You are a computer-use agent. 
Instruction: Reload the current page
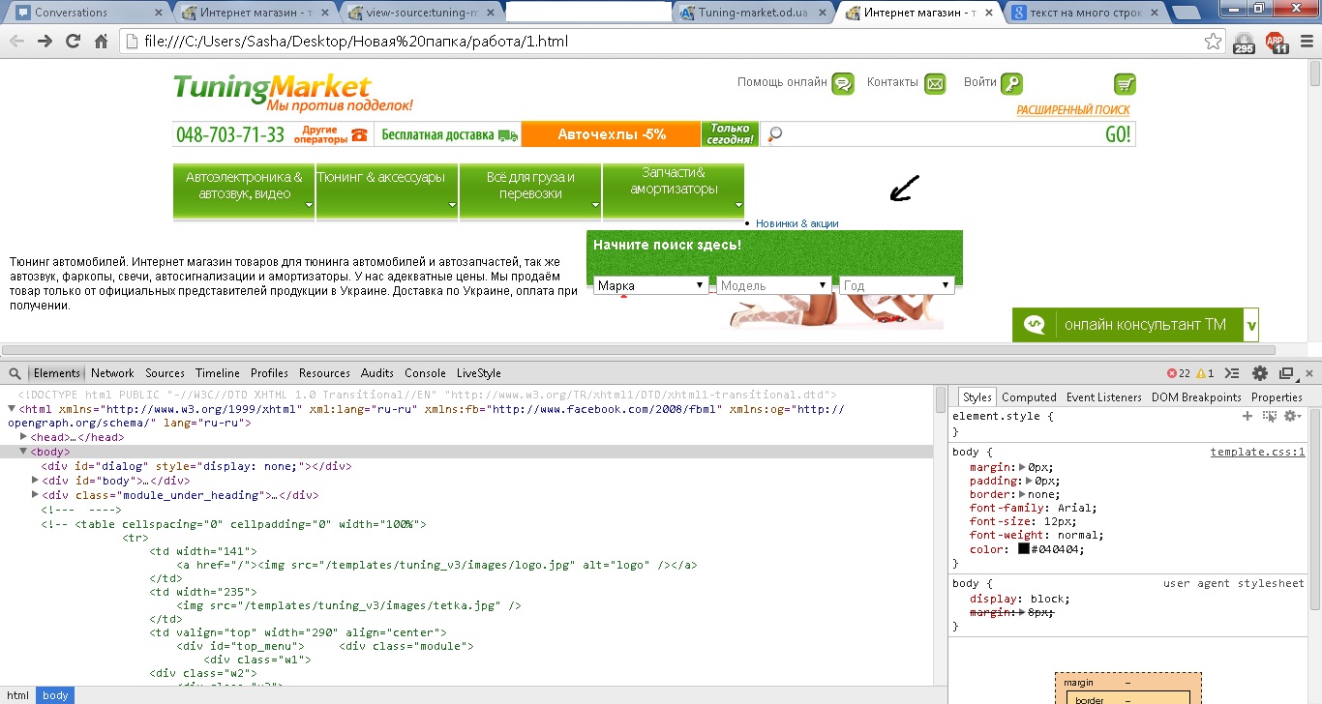click(73, 42)
